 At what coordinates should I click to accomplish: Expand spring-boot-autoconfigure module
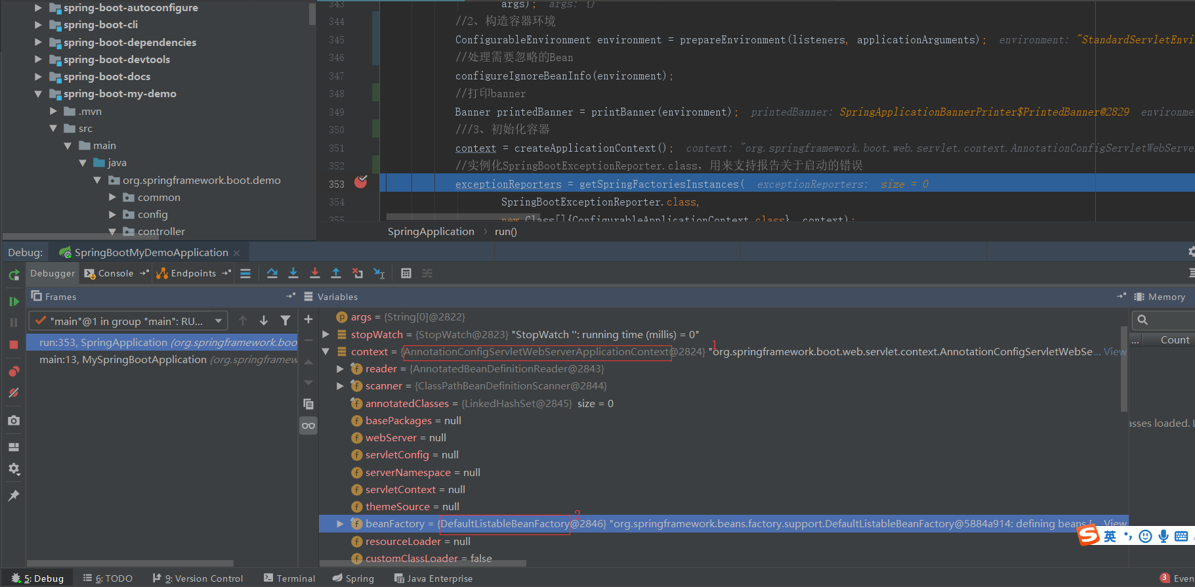pos(38,8)
